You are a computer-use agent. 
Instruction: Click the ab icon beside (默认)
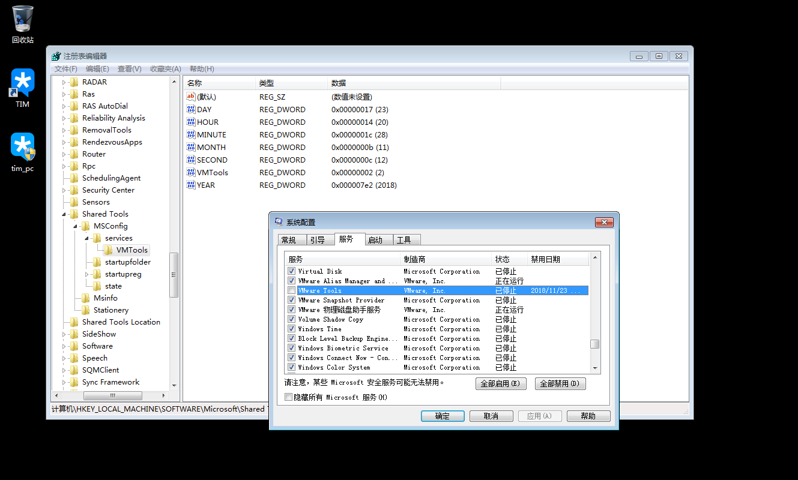point(192,97)
